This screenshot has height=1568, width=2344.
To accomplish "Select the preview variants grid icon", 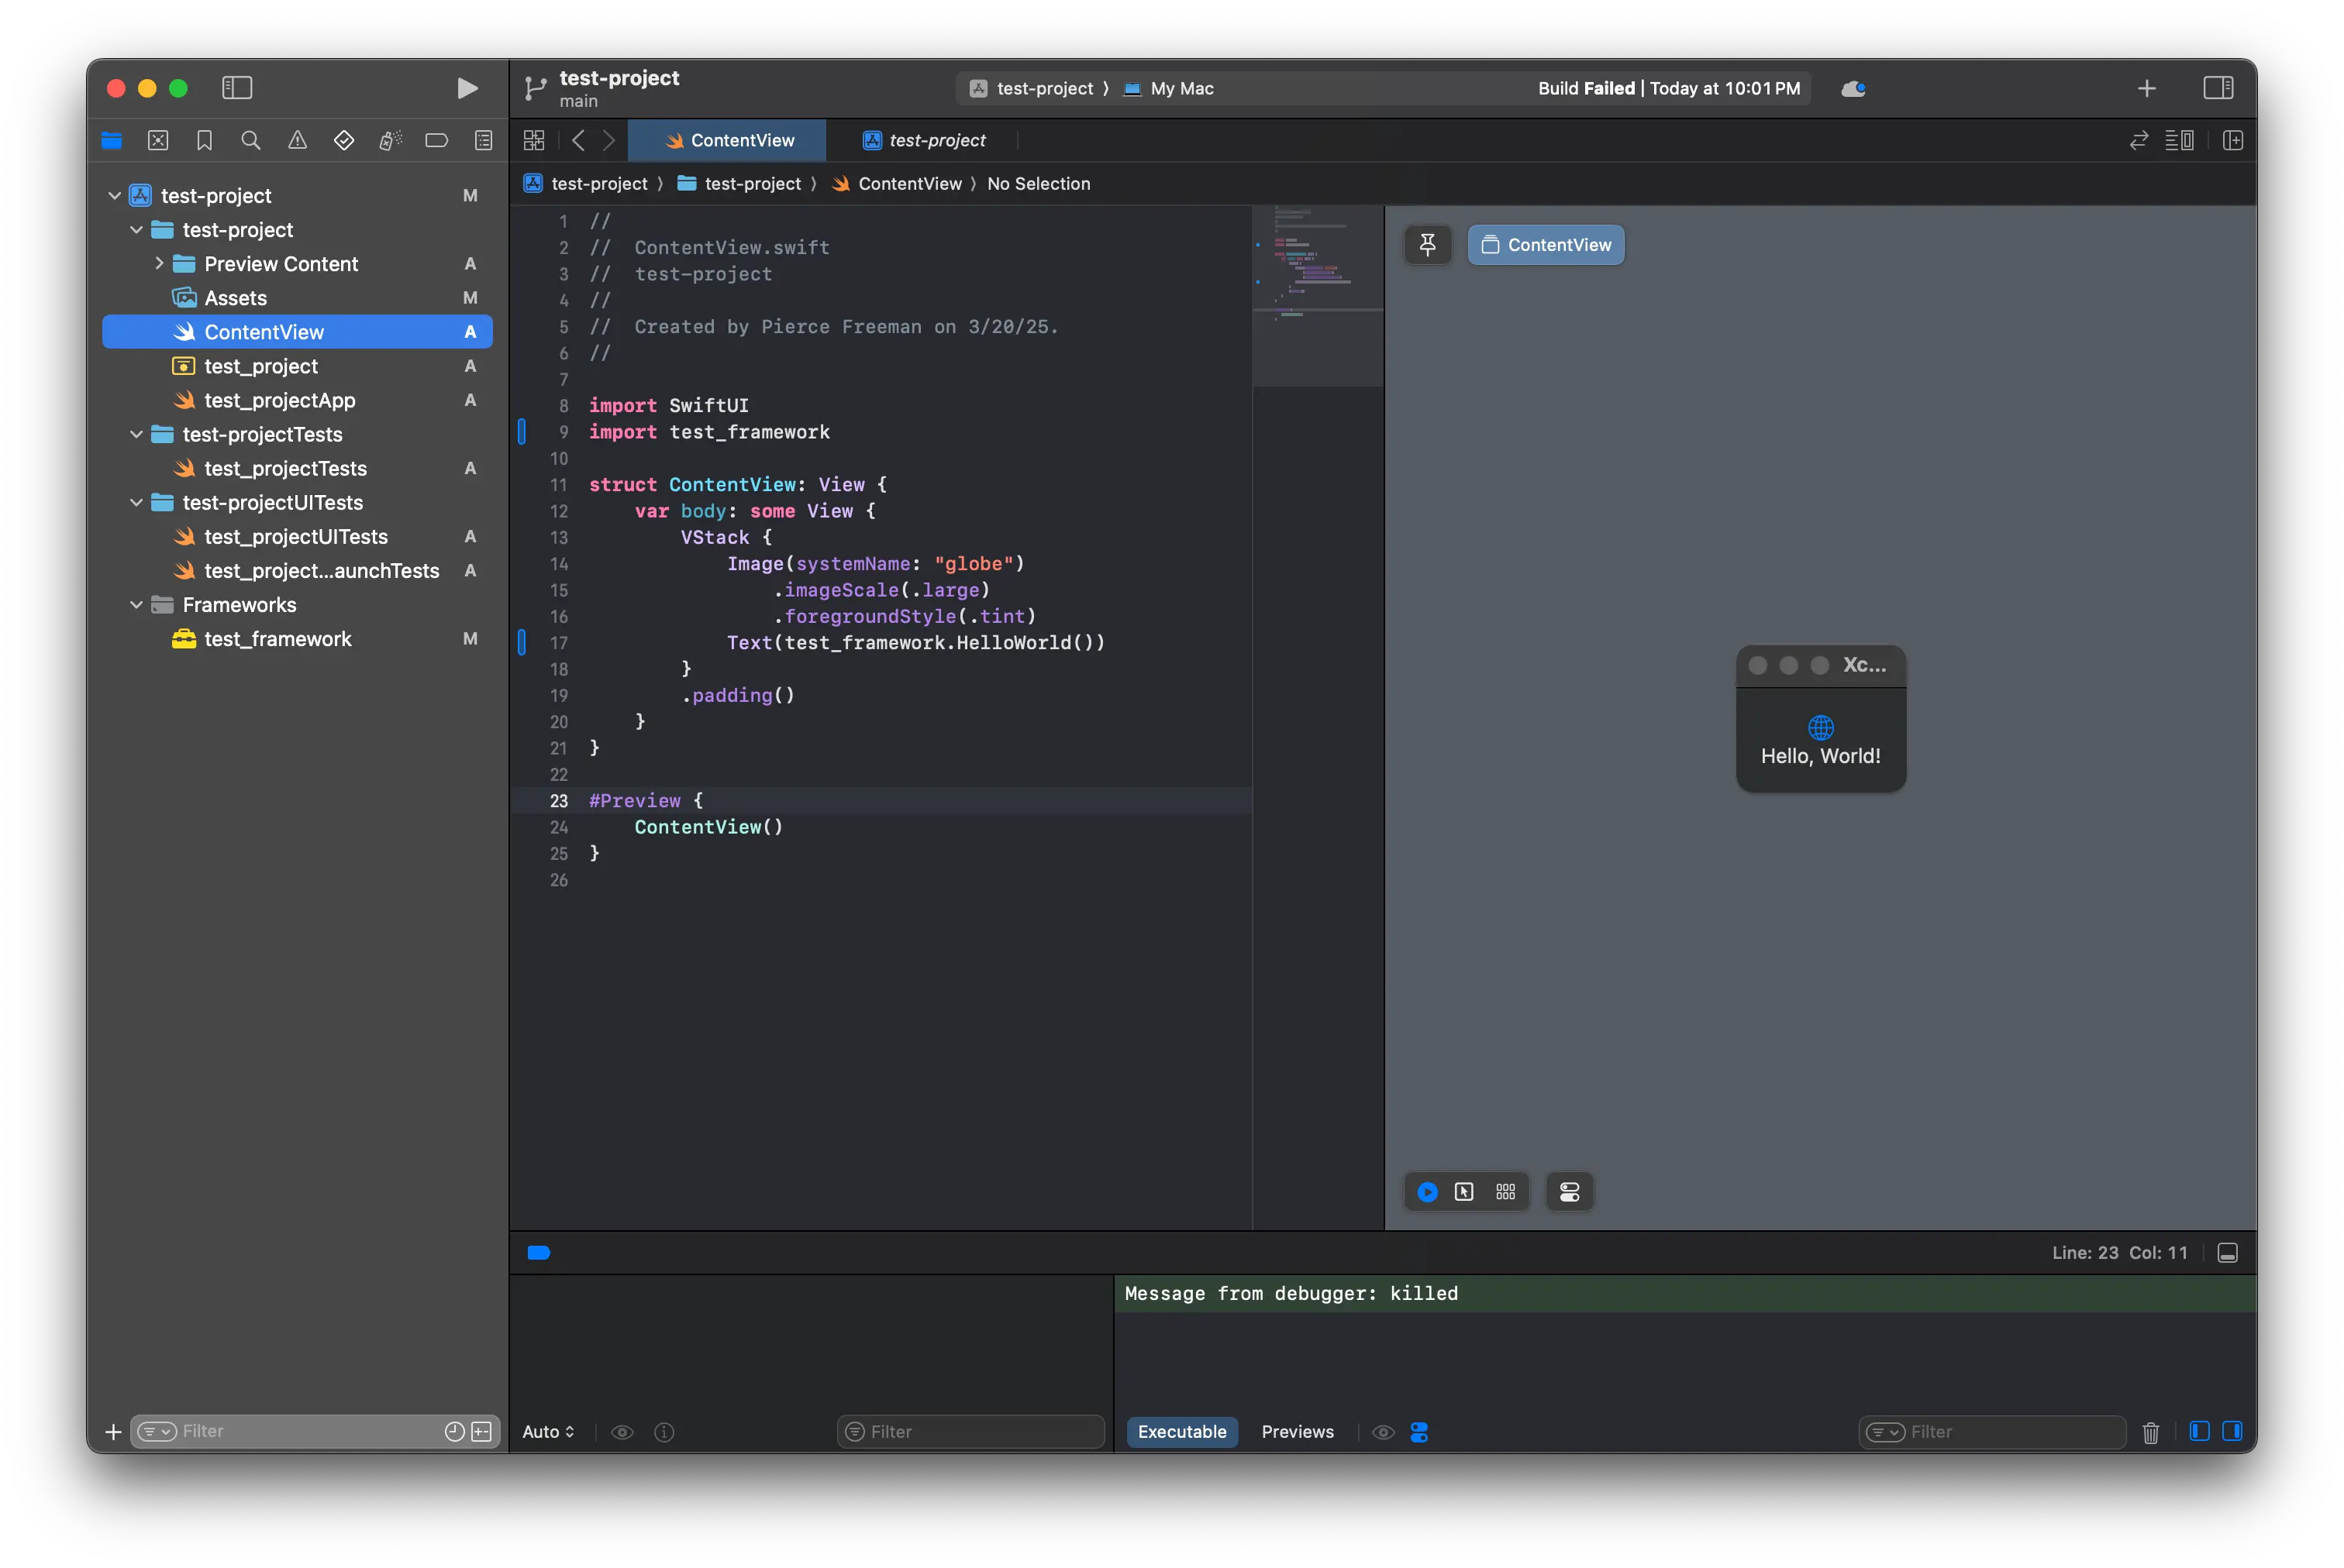I will (x=1505, y=1191).
